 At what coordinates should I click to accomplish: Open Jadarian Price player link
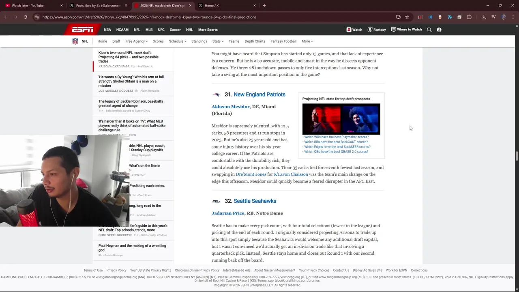[x=228, y=213]
